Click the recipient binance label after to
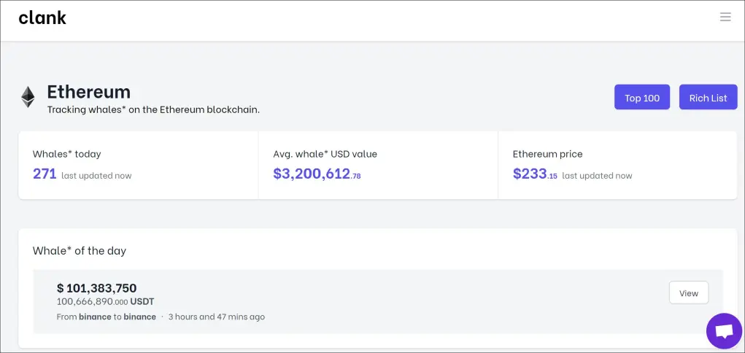Viewport: 745px width, 353px height. click(139, 317)
